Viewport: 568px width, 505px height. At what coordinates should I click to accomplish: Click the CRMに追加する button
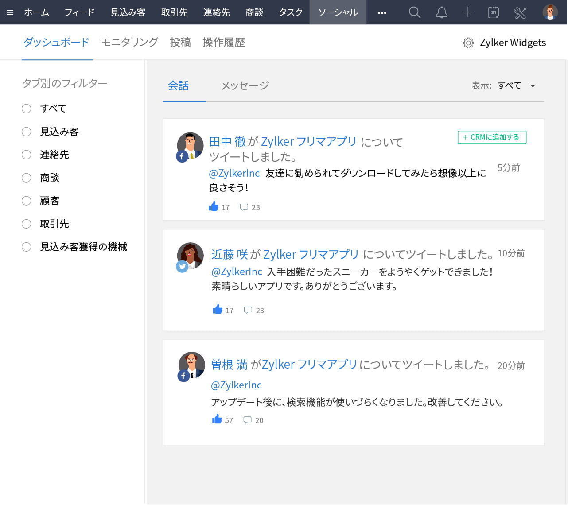point(492,137)
